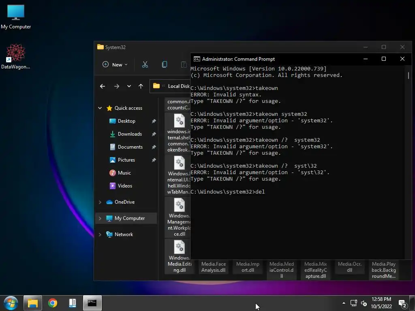The height and width of the screenshot is (311, 415).
Task: Select the Media.Playback.BackgroundMe file
Action: pyautogui.click(x=383, y=270)
